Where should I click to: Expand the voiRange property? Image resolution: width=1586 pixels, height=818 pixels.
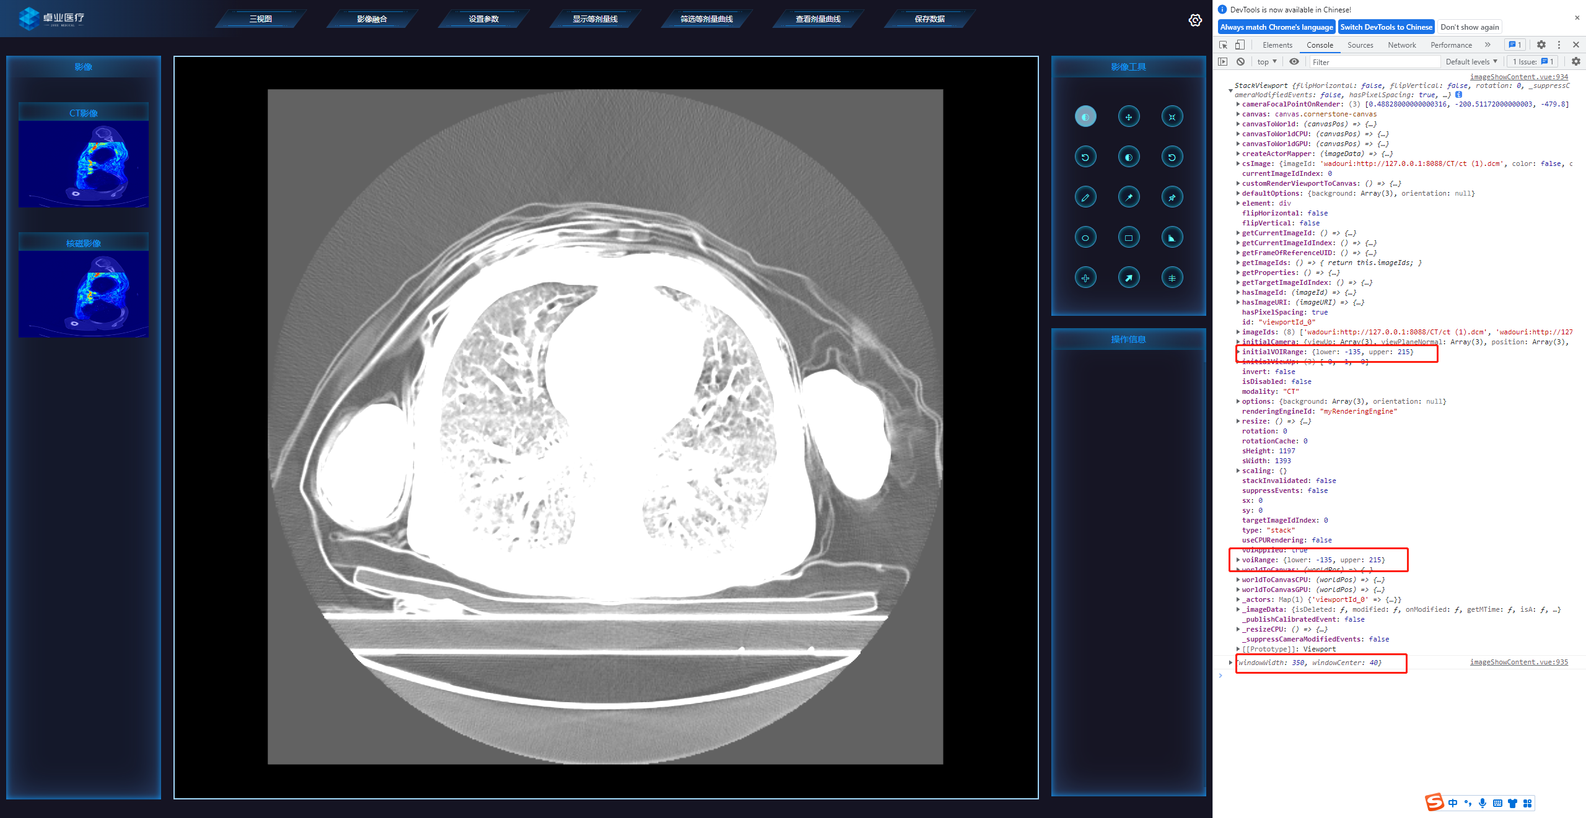[1238, 560]
